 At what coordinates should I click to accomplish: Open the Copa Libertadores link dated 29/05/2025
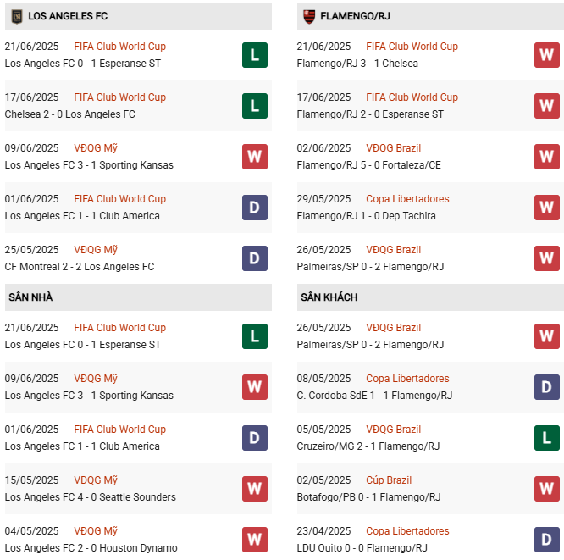tap(407, 199)
